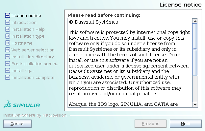
Task: Click the scroll down arrow of license text
Action: pyautogui.click(x=195, y=104)
